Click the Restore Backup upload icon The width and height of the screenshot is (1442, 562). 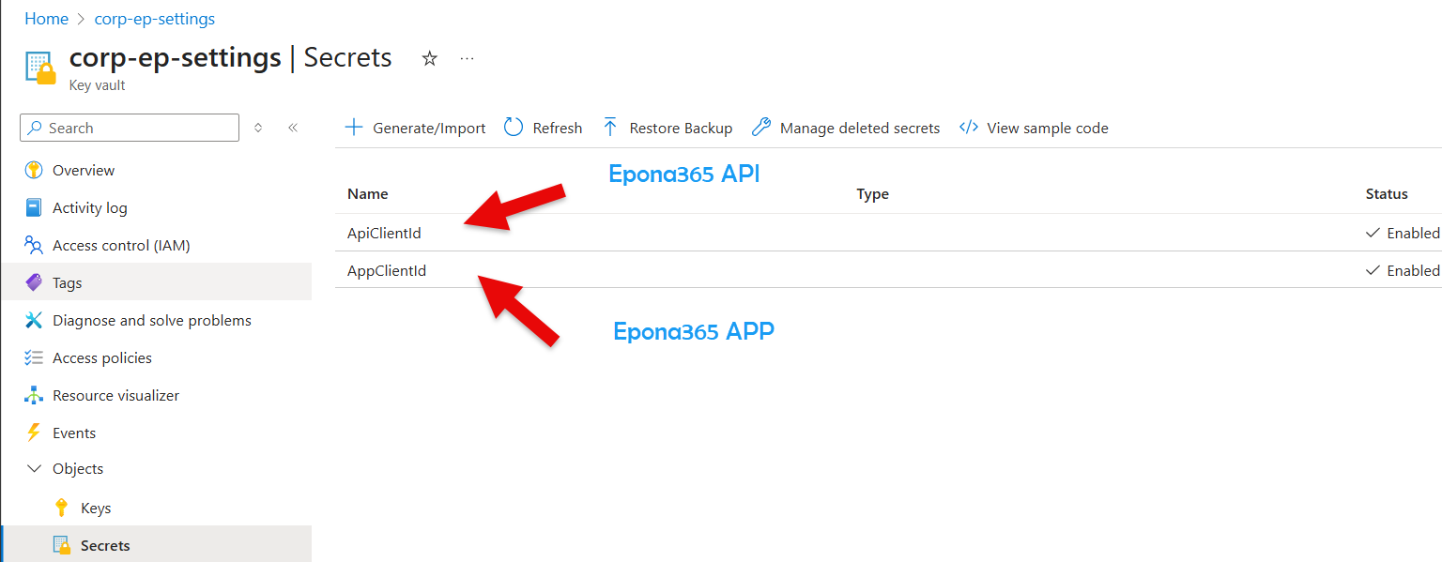pyautogui.click(x=610, y=128)
